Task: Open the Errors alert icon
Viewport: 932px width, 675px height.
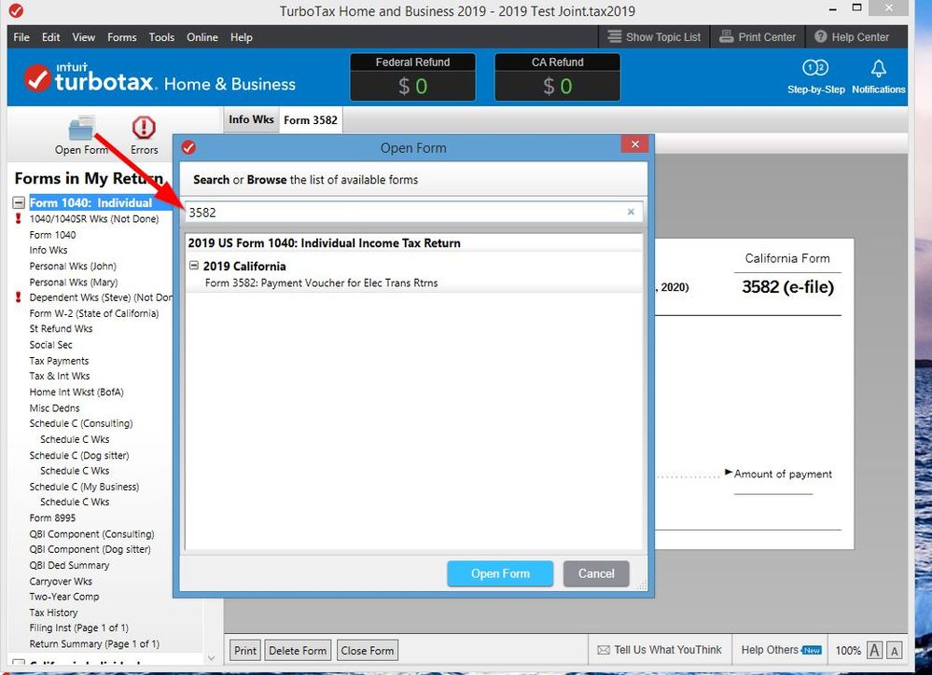Action: 144,127
